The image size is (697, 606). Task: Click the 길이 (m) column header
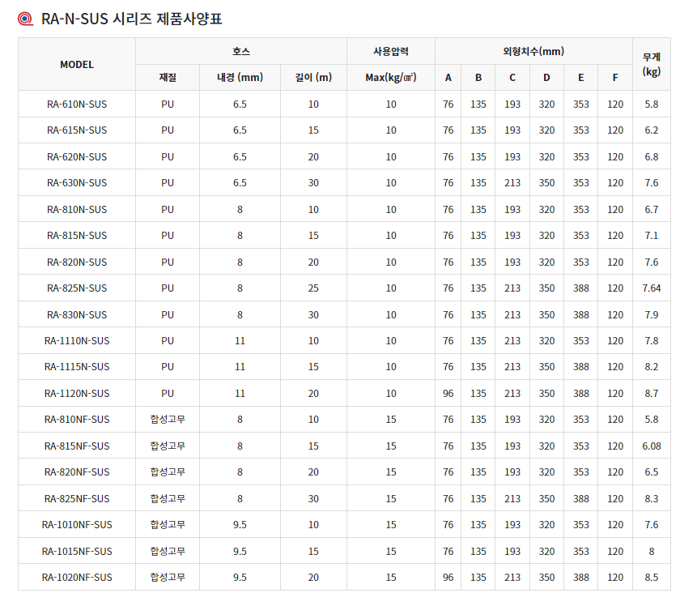tap(313, 79)
